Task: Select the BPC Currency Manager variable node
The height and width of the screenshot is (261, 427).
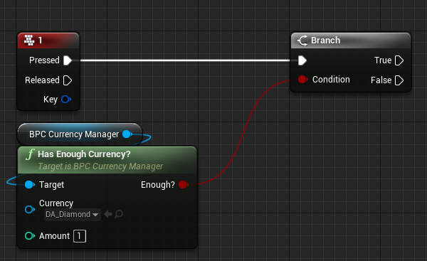Action: [x=80, y=134]
